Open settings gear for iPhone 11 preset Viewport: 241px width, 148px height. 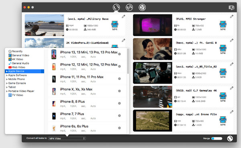click(x=119, y=79)
